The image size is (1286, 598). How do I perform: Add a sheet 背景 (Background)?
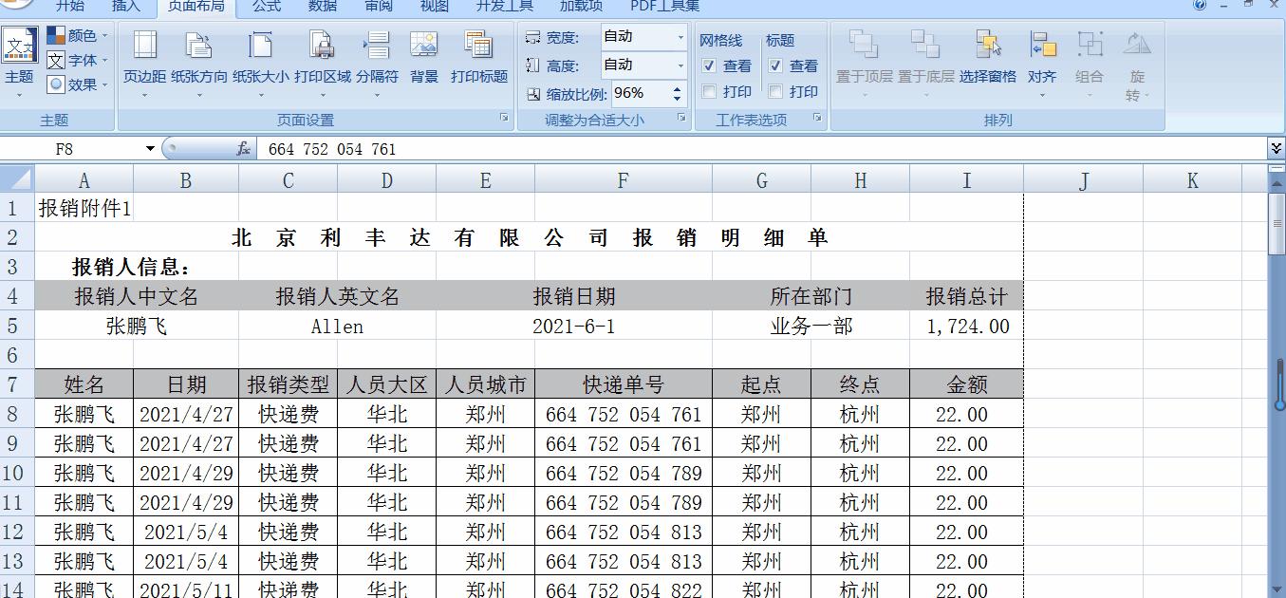pyautogui.click(x=423, y=52)
